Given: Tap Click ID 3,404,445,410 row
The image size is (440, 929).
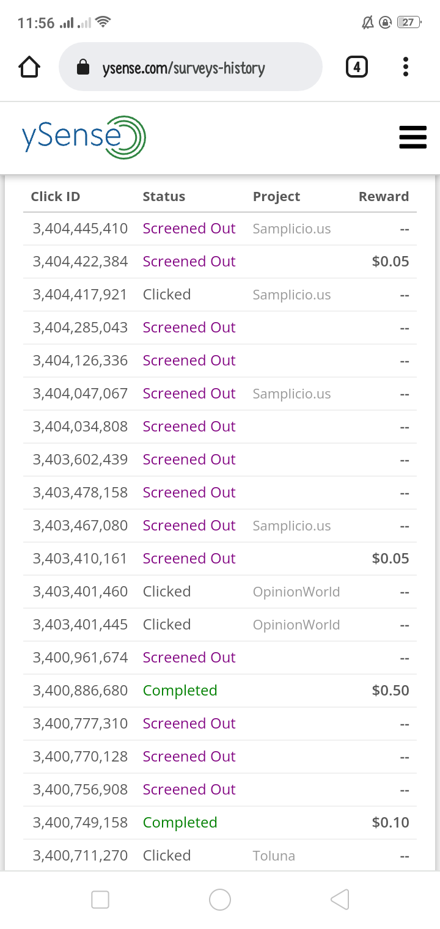Looking at the screenshot, I should (220, 229).
